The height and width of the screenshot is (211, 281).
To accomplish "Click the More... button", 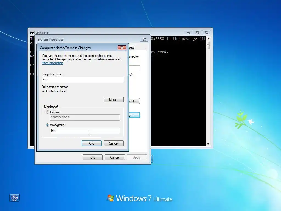I will [114, 100].
